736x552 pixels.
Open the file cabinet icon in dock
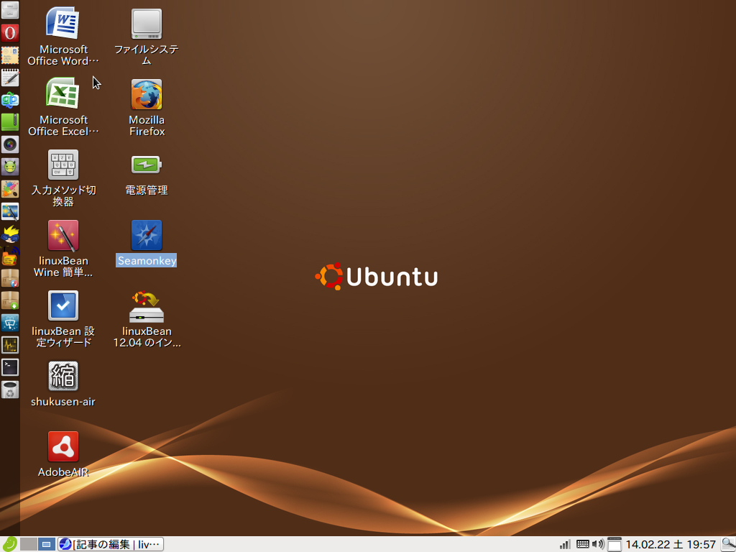point(10,10)
